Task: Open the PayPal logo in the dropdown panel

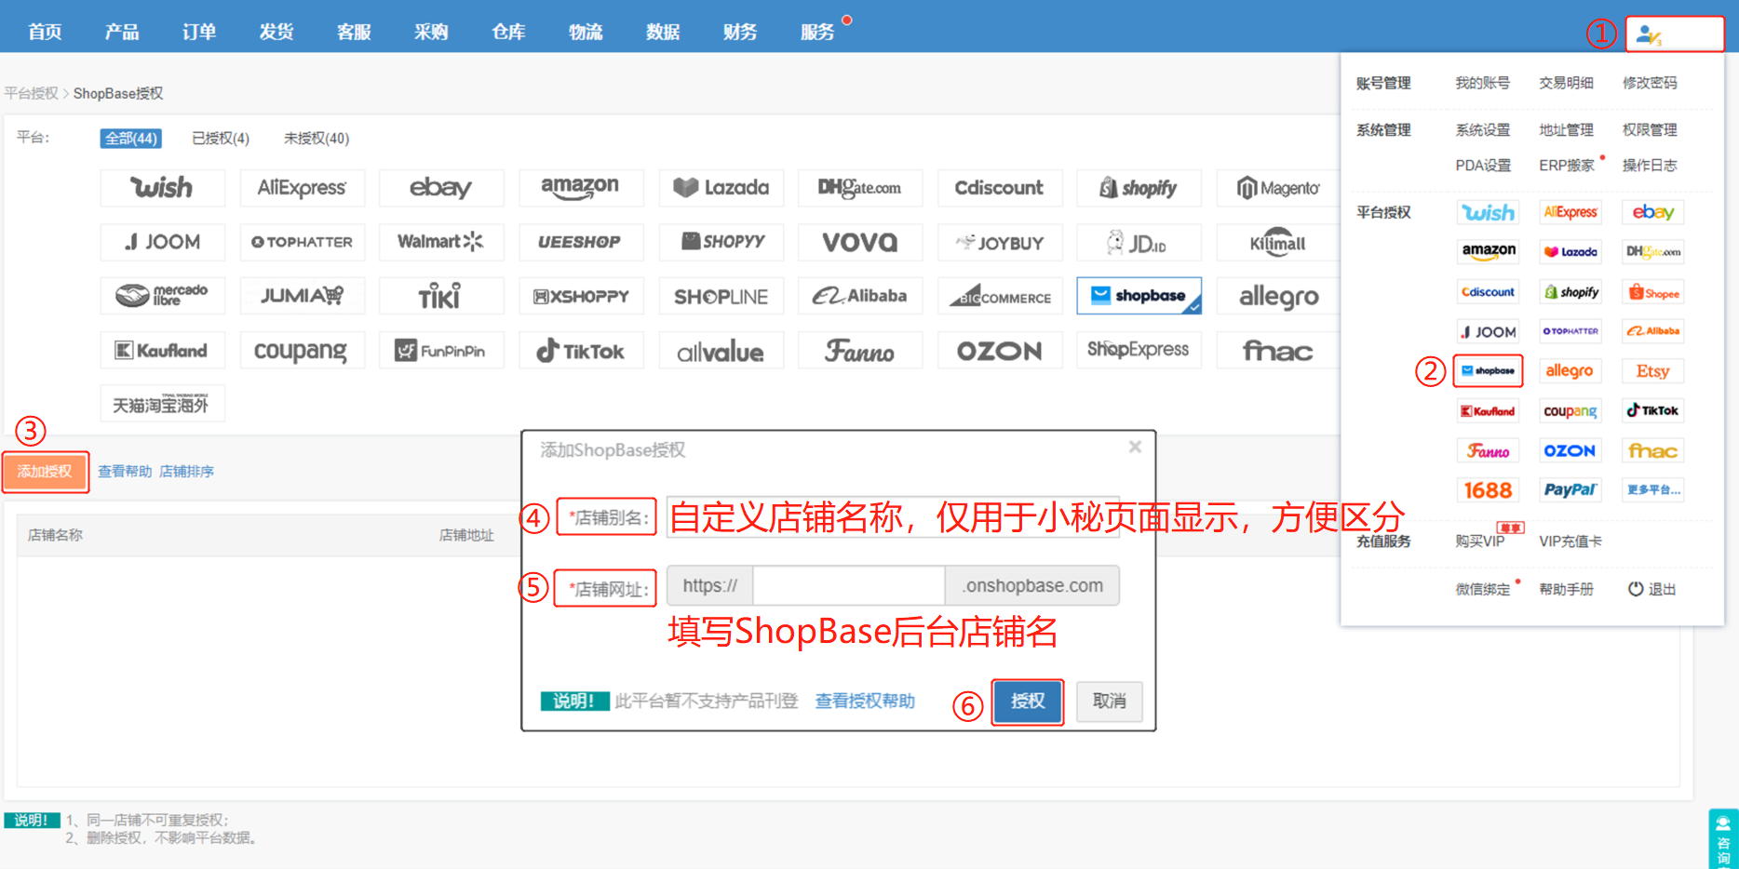Action: click(x=1570, y=489)
